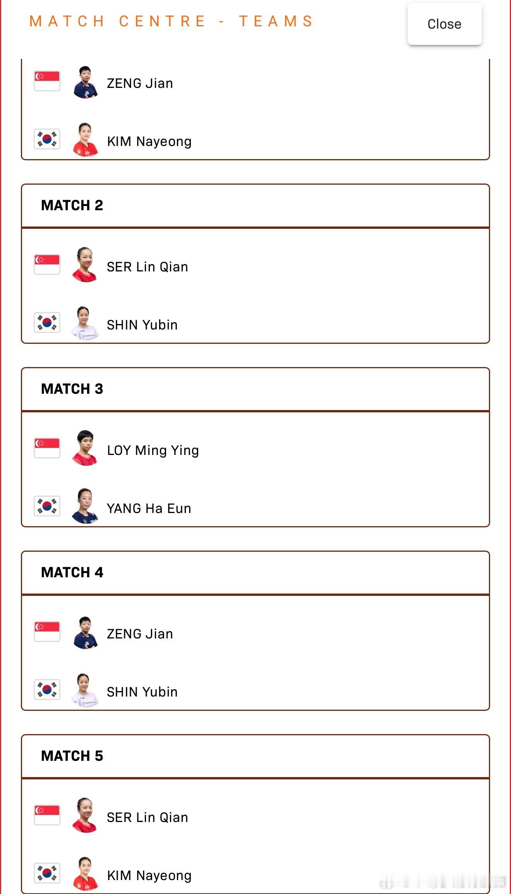Click the Korea flag next to SHIN Yubin in Match 4
The width and height of the screenshot is (511, 894).
[x=47, y=689]
